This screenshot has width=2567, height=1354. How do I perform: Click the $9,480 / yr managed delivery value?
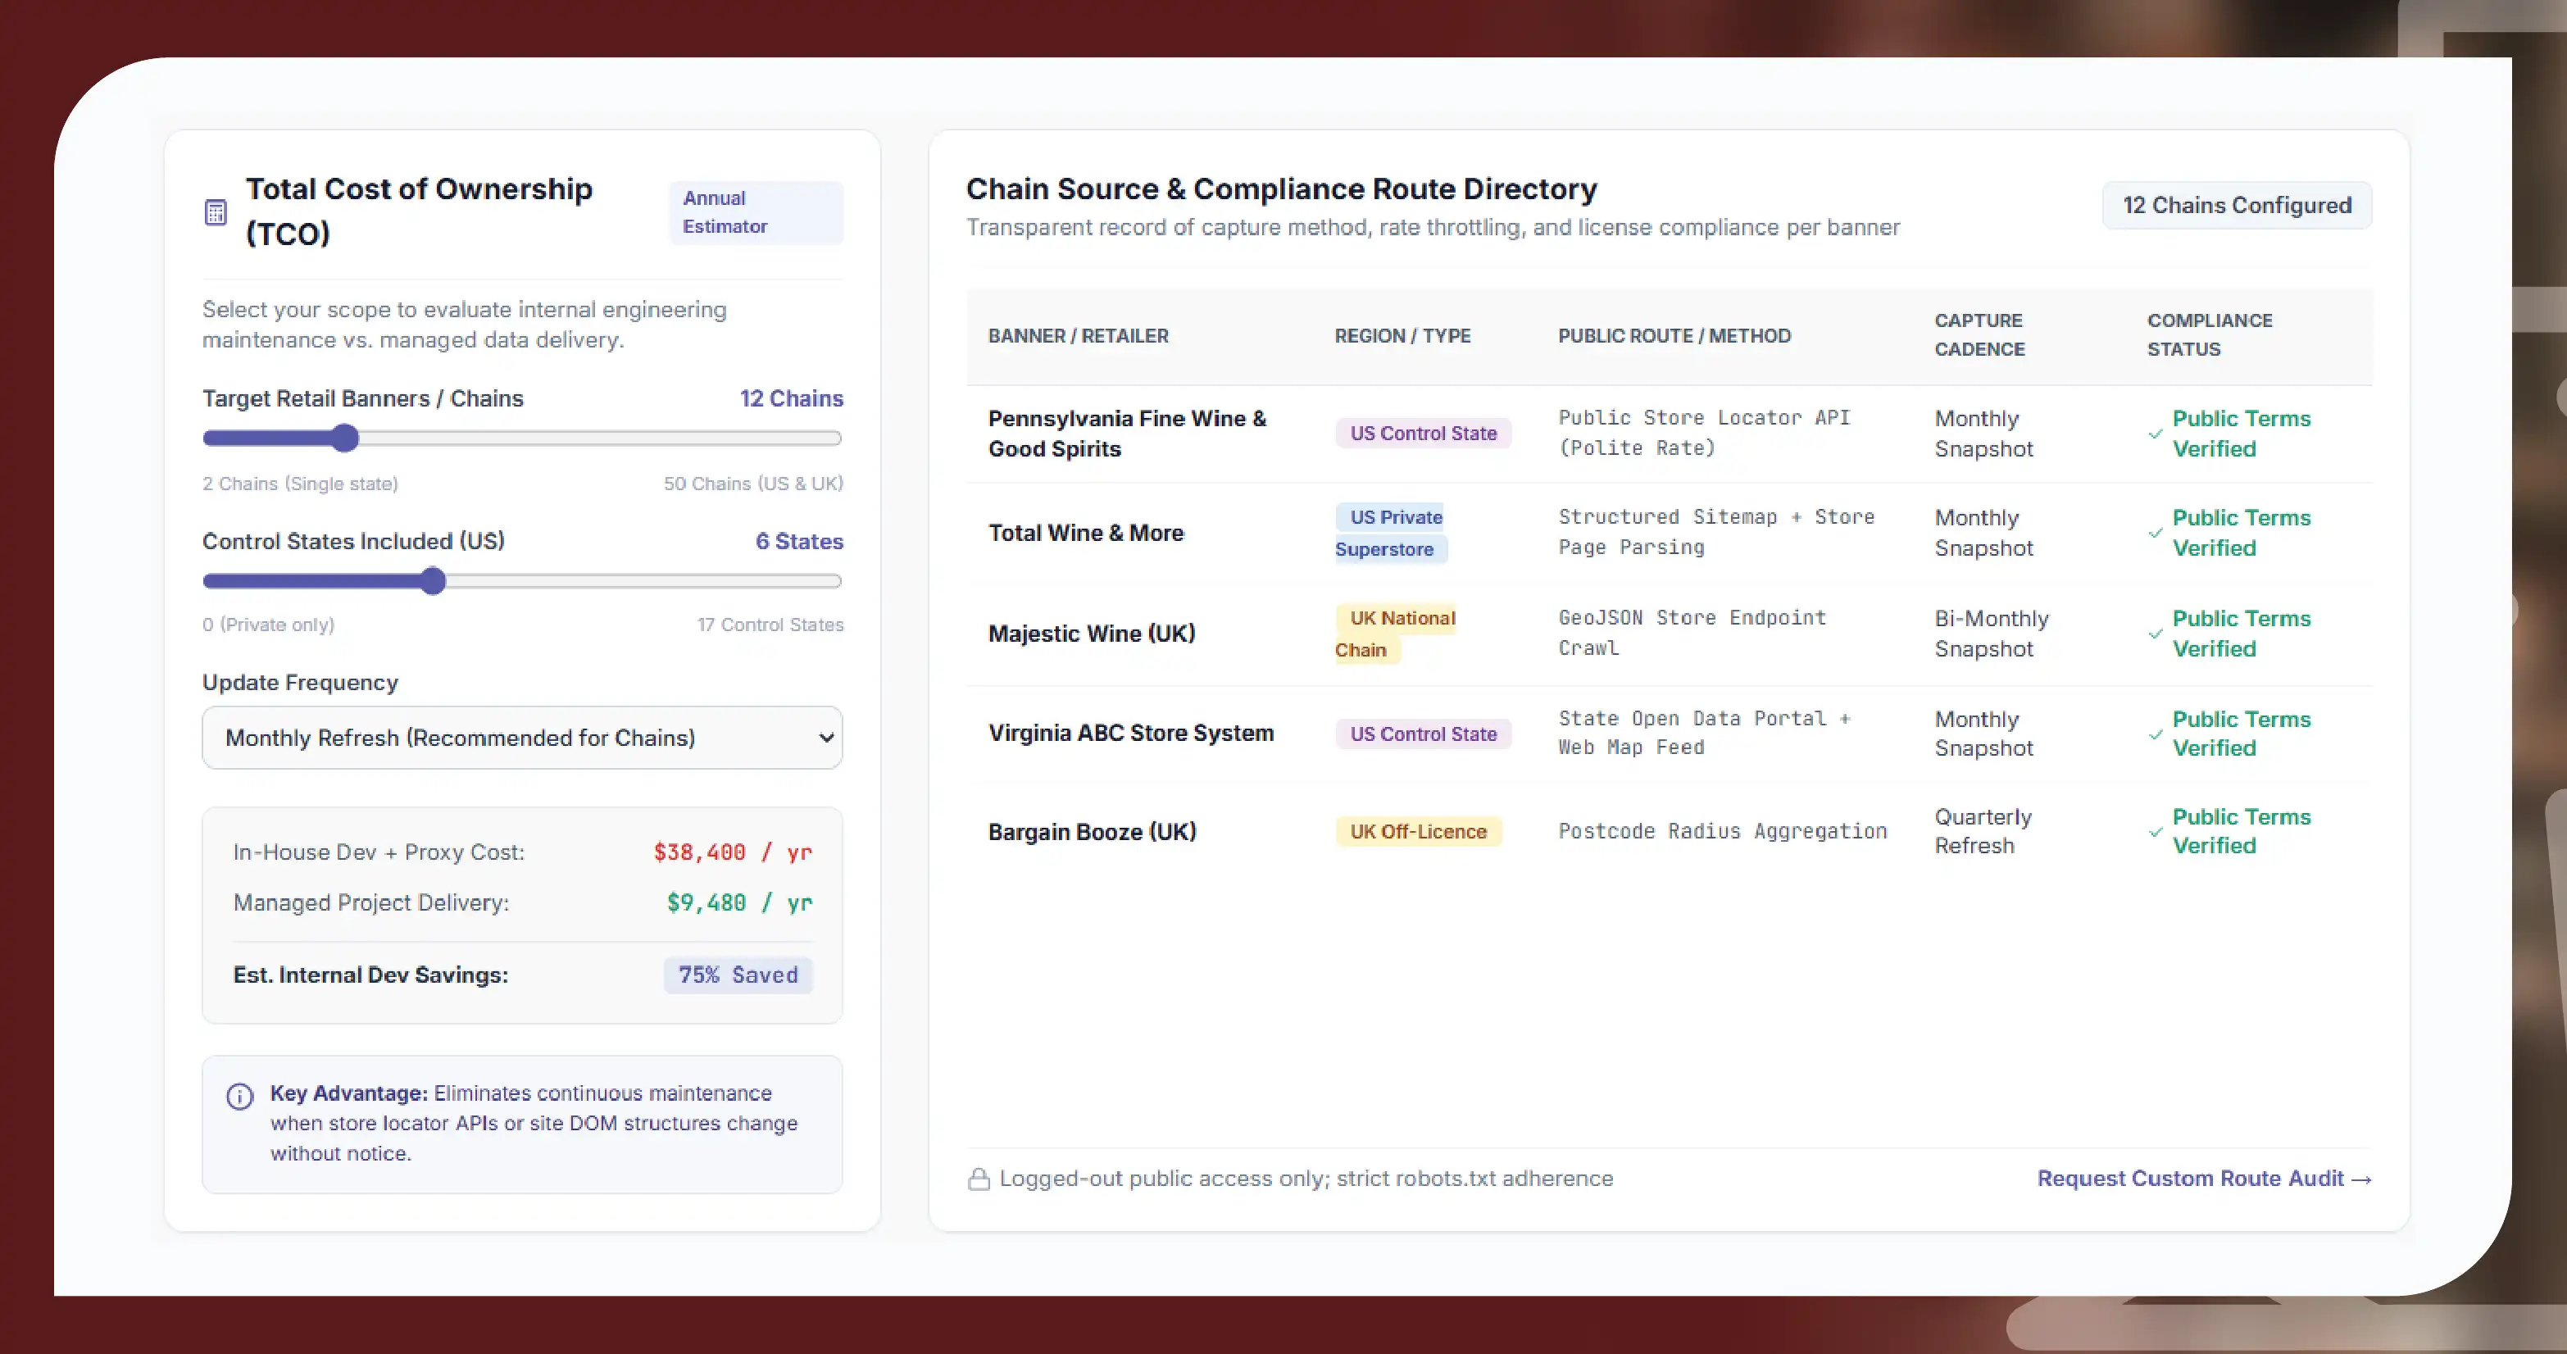[x=739, y=902]
